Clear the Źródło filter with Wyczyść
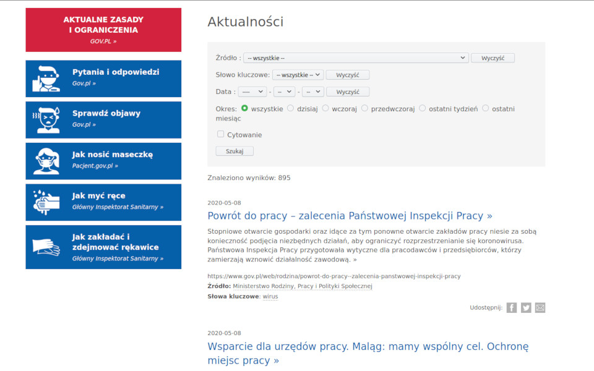 click(x=493, y=58)
